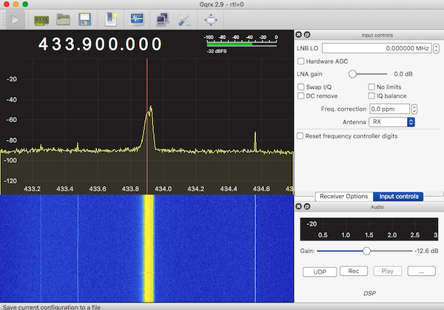Tick Reset frequency controller digits

click(x=300, y=136)
